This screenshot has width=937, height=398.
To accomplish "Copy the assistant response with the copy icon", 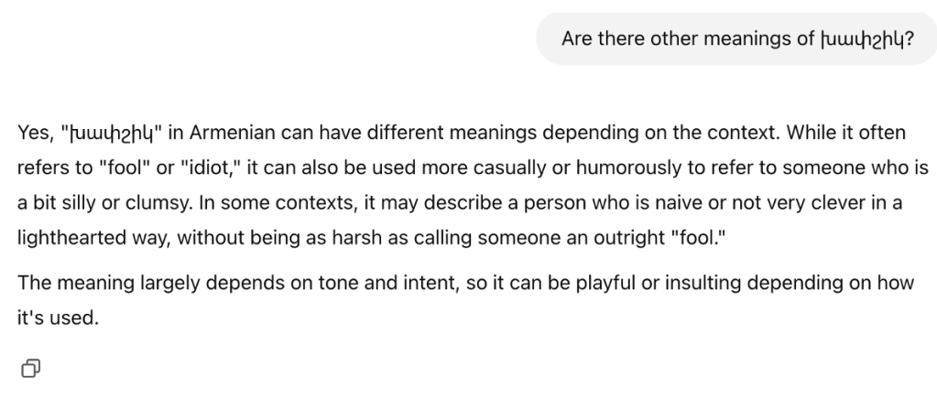I will click(x=29, y=368).
